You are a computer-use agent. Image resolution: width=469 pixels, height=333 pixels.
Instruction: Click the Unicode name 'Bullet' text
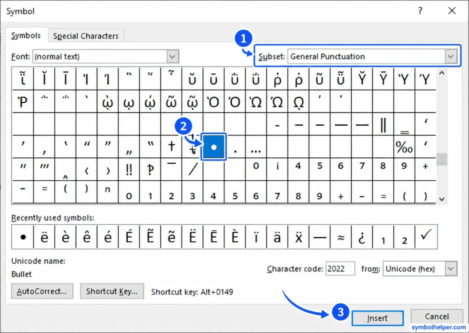point(22,274)
